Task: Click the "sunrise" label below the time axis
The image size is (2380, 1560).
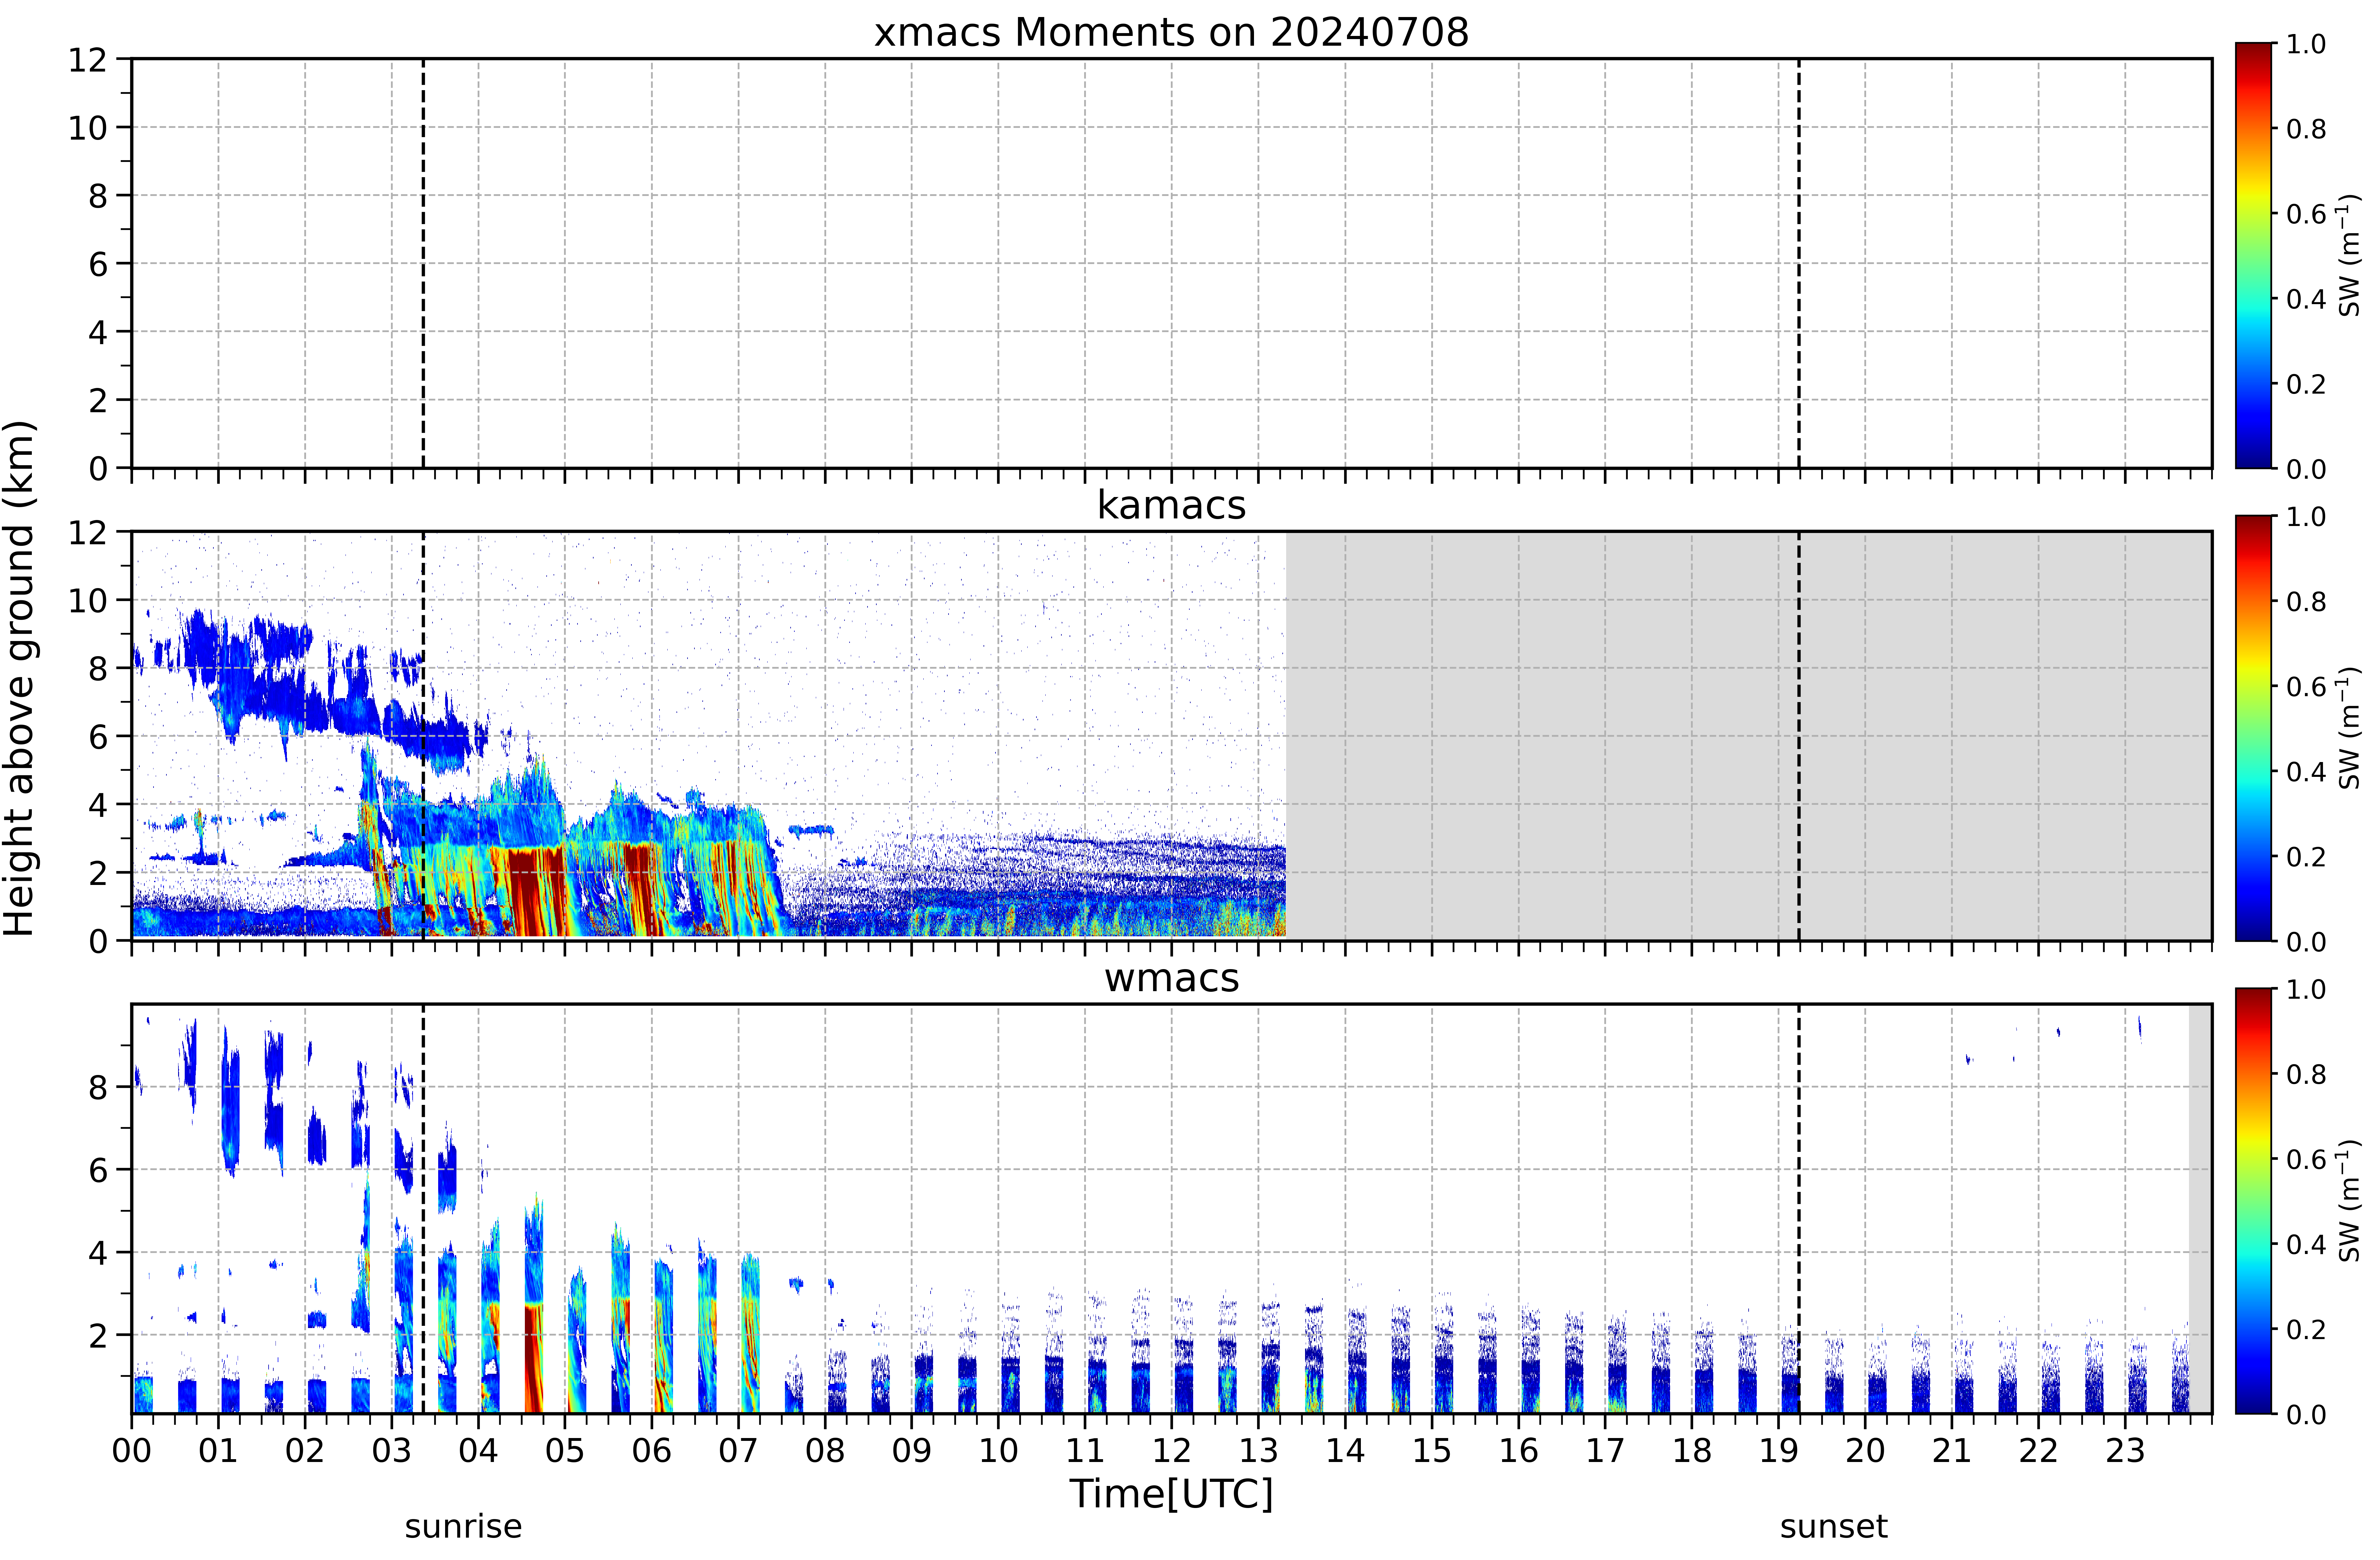Action: [x=463, y=1527]
